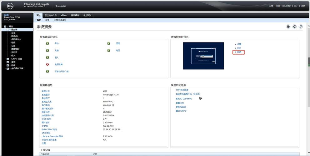The height and width of the screenshot is (156, 310).
Task: Open the 系统资源清册 sub-tab
Action: coord(60,20)
